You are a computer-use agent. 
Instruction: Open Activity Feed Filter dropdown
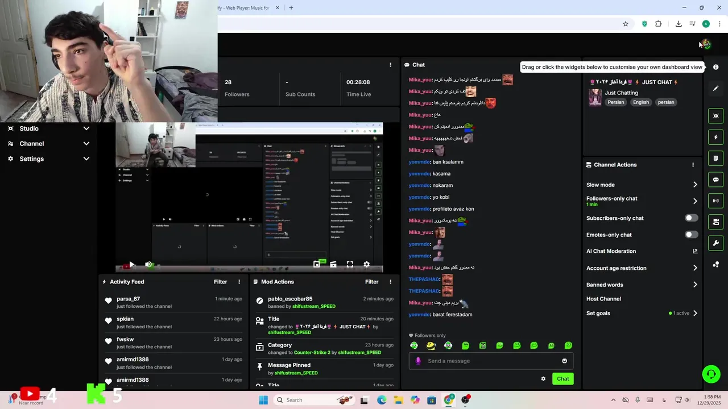(221, 282)
